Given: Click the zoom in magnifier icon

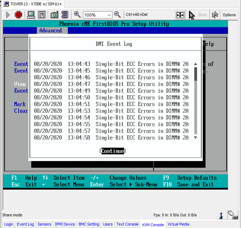Looking at the screenshot, I should tap(77, 15).
